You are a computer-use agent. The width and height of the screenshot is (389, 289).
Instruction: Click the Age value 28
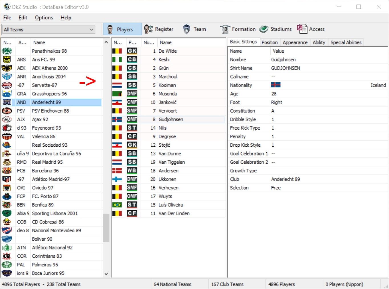pyautogui.click(x=274, y=94)
